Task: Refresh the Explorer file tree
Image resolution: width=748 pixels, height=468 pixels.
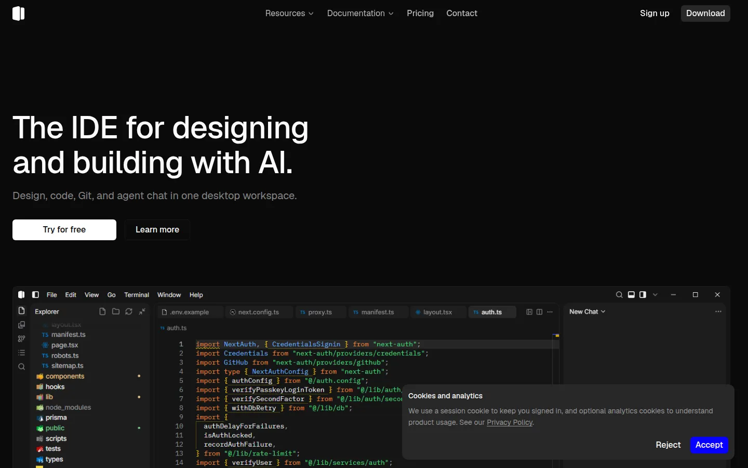Action: pos(129,311)
